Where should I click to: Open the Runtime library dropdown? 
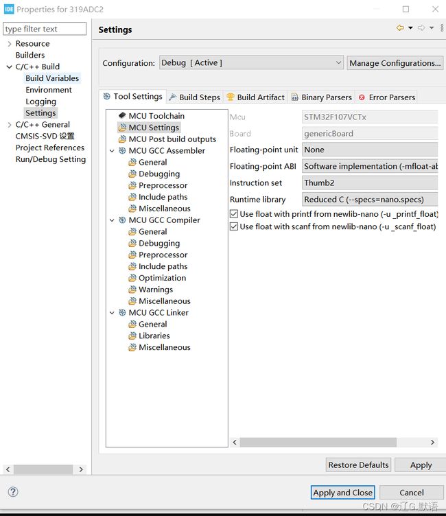tap(370, 200)
